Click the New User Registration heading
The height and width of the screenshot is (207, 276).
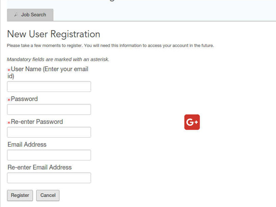pos(54,34)
